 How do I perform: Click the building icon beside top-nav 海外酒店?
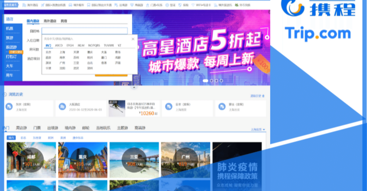tap(24, 5)
